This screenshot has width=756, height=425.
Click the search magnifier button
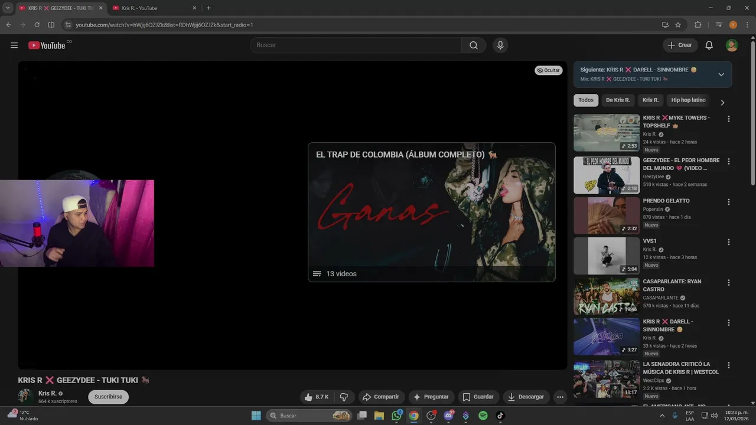[474, 45]
